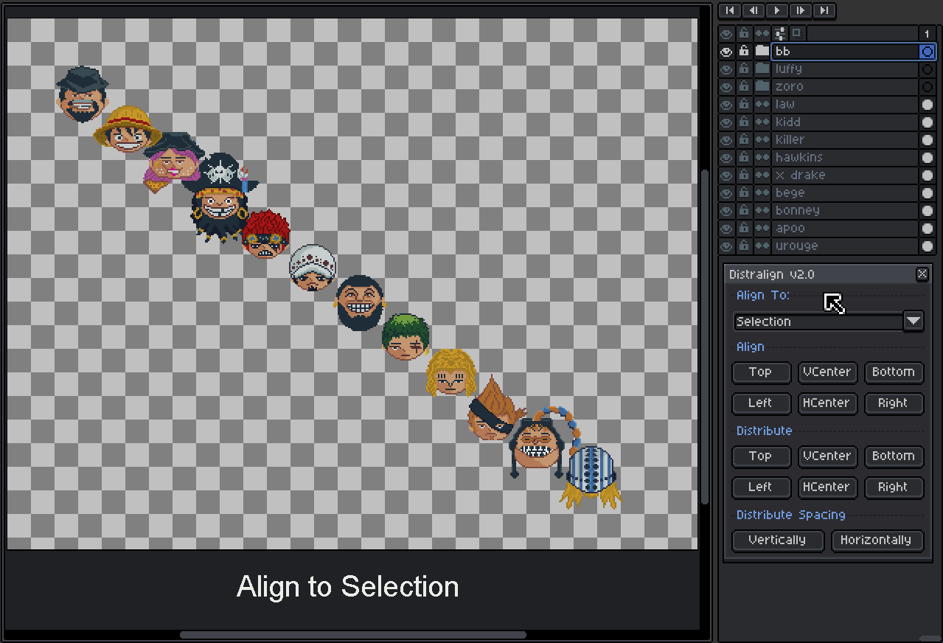Select frame 1 header
This screenshot has width=943, height=643.
[x=928, y=34]
